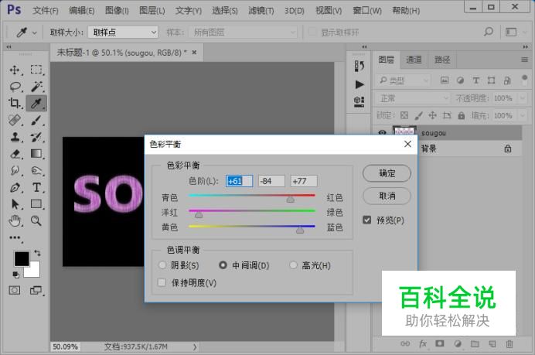Switch to the Channels tab
The width and height of the screenshot is (535, 355).
(414, 60)
